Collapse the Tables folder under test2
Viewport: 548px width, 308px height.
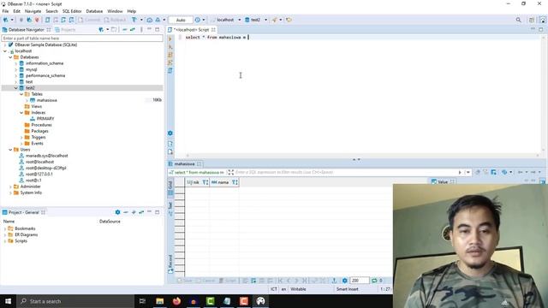pos(21,94)
